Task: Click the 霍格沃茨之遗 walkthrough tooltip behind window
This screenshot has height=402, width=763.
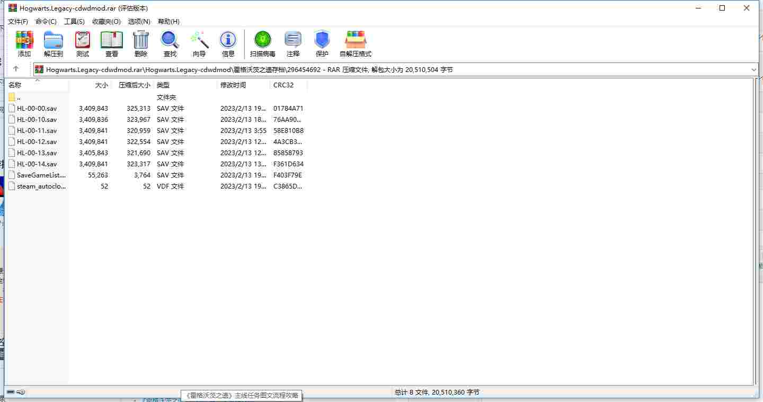Action: coord(241,395)
